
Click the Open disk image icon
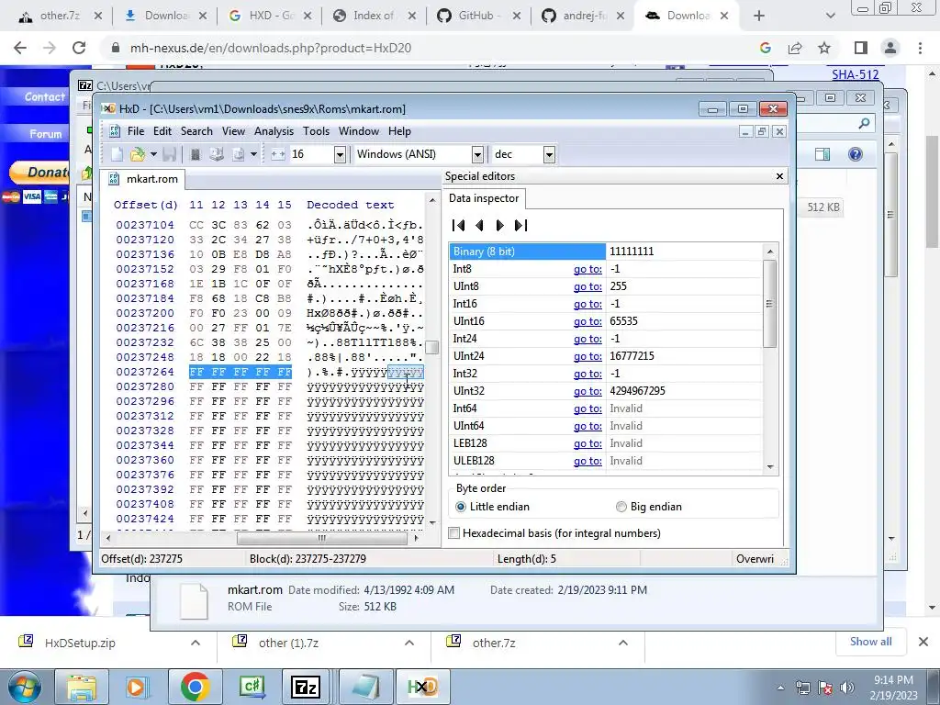pyautogui.click(x=238, y=154)
